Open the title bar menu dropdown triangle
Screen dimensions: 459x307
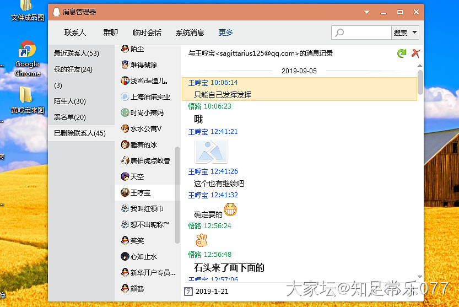(x=366, y=12)
